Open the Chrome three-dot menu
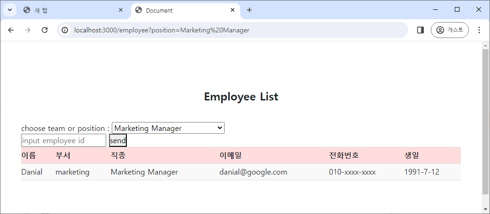The height and width of the screenshot is (214, 490). pyautogui.click(x=479, y=30)
